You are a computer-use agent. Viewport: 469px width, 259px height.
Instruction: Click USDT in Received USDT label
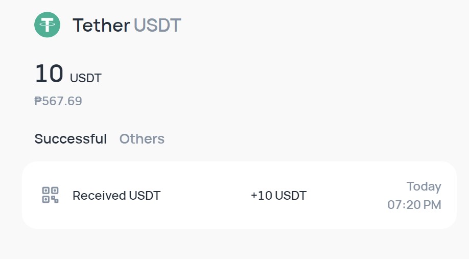pos(145,196)
